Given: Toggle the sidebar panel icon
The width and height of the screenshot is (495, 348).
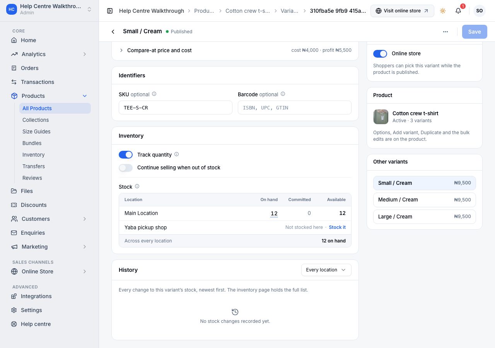Looking at the screenshot, I should (x=110, y=11).
